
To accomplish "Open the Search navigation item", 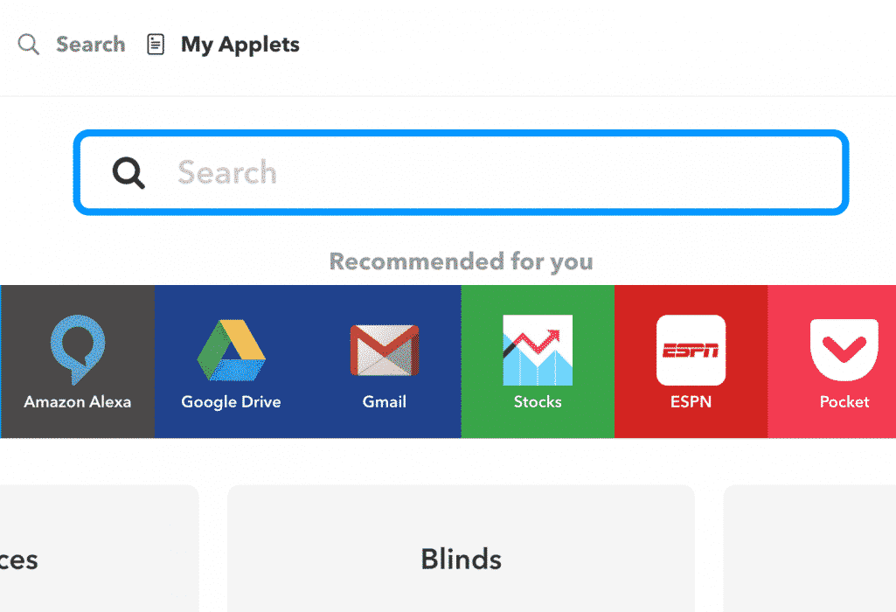I will point(90,44).
